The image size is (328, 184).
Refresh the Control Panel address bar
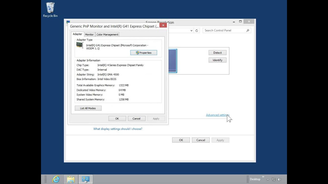click(x=197, y=30)
